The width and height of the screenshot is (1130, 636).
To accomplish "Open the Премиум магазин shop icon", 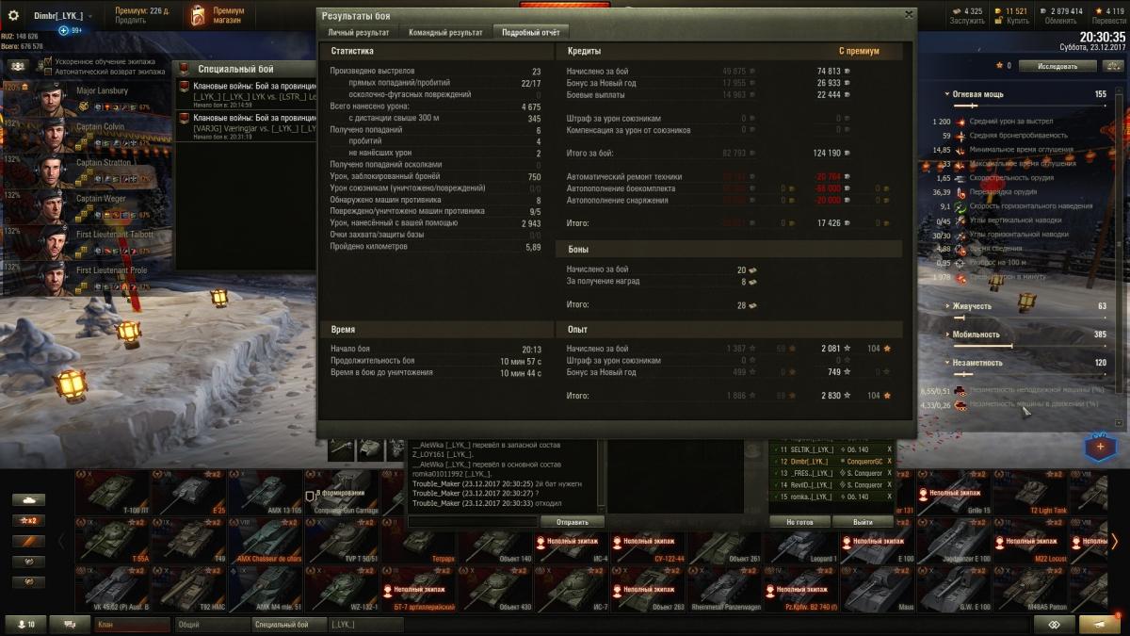I will [x=197, y=15].
